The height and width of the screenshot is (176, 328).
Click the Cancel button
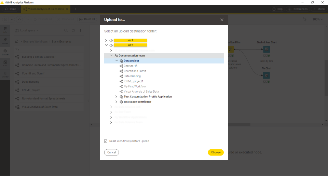pos(111,152)
